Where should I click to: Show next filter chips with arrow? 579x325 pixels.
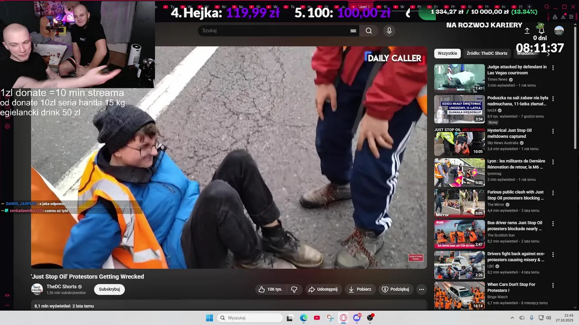tap(548, 53)
